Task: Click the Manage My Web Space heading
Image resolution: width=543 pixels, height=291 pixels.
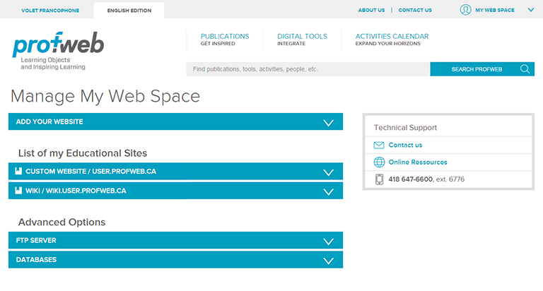Action: pyautogui.click(x=105, y=96)
